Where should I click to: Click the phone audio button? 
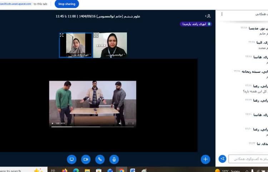coord(100,159)
